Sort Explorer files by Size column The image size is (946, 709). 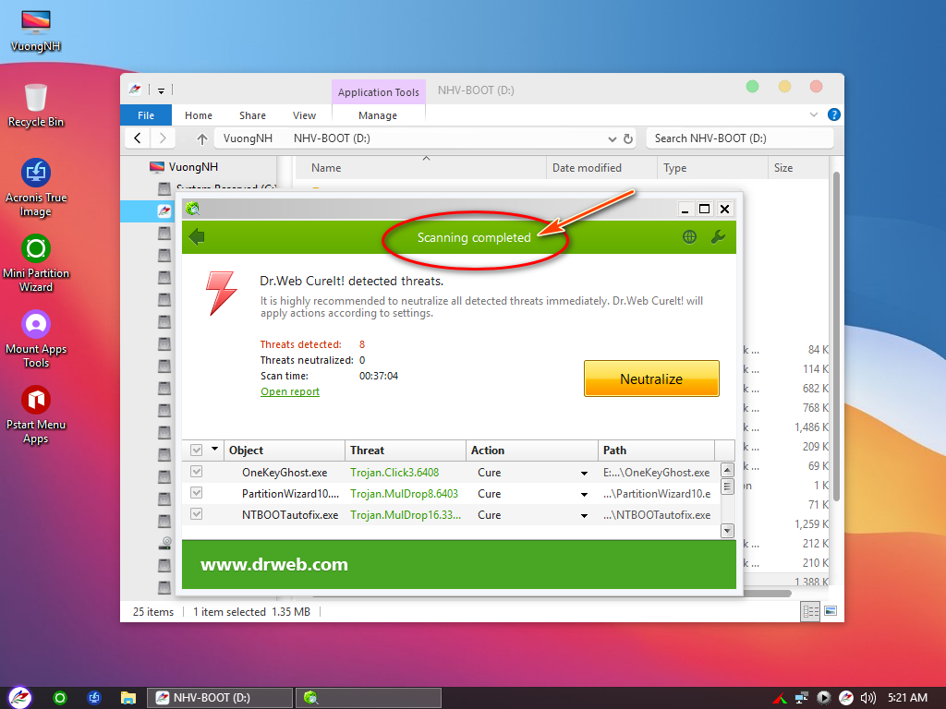click(x=798, y=168)
